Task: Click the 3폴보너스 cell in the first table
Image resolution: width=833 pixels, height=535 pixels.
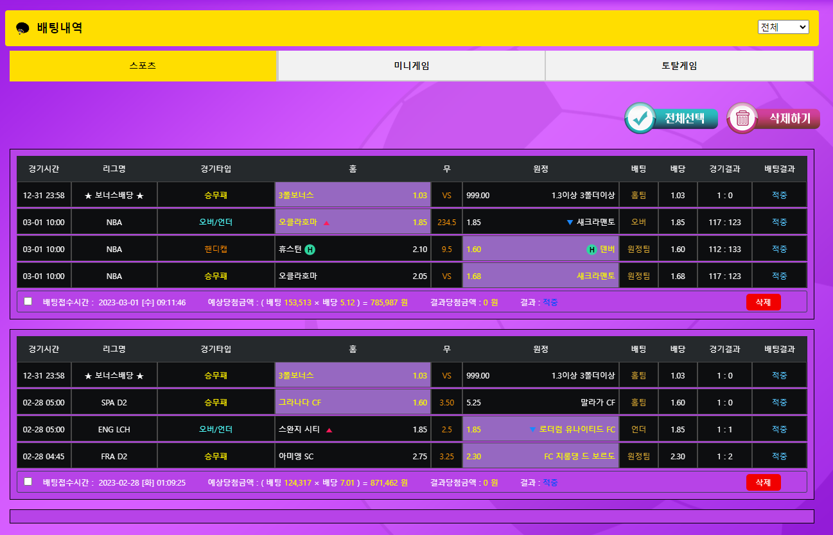Action: 353,195
